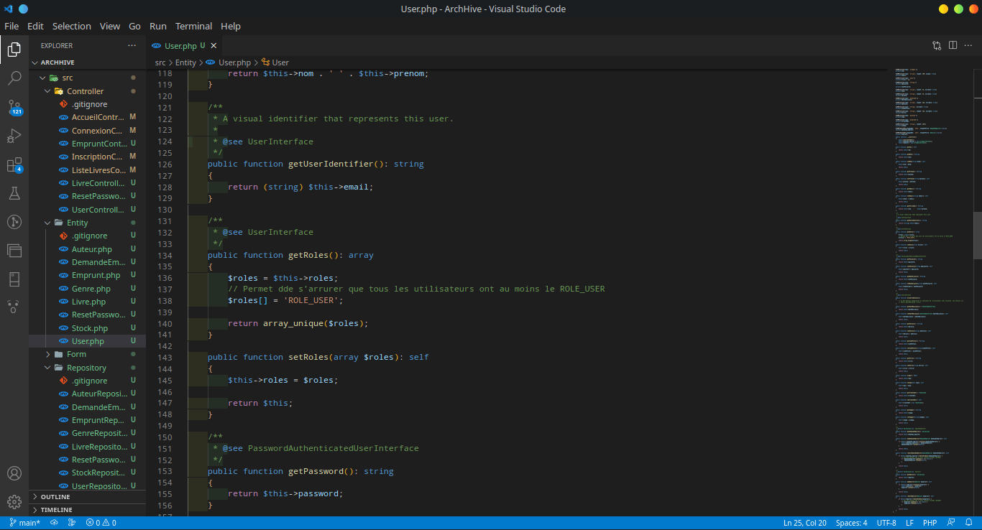Screen dimensions: 982x530
Task: Close the User.php editor tab
Action: pyautogui.click(x=214, y=45)
